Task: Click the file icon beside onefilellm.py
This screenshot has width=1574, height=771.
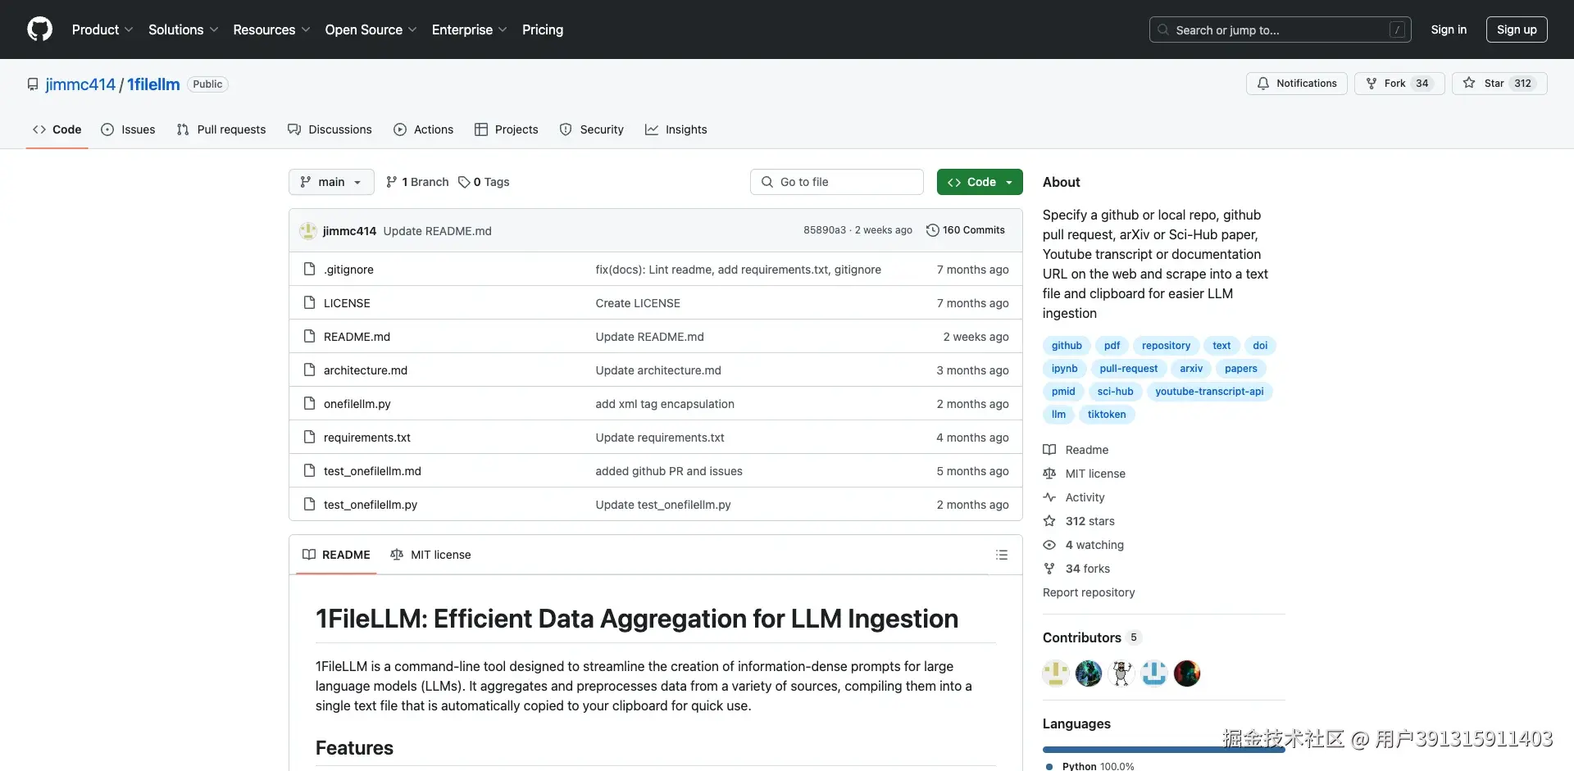Action: pyautogui.click(x=309, y=403)
